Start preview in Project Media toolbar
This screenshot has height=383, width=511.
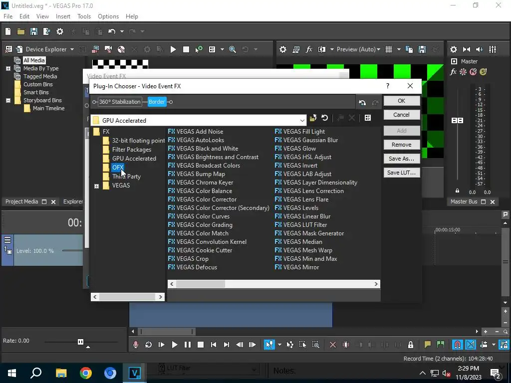173,49
